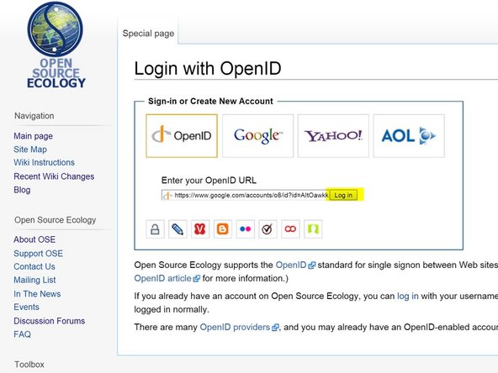Image resolution: width=498 pixels, height=373 pixels.
Task: Open Support OSE link
Action: click(x=38, y=254)
